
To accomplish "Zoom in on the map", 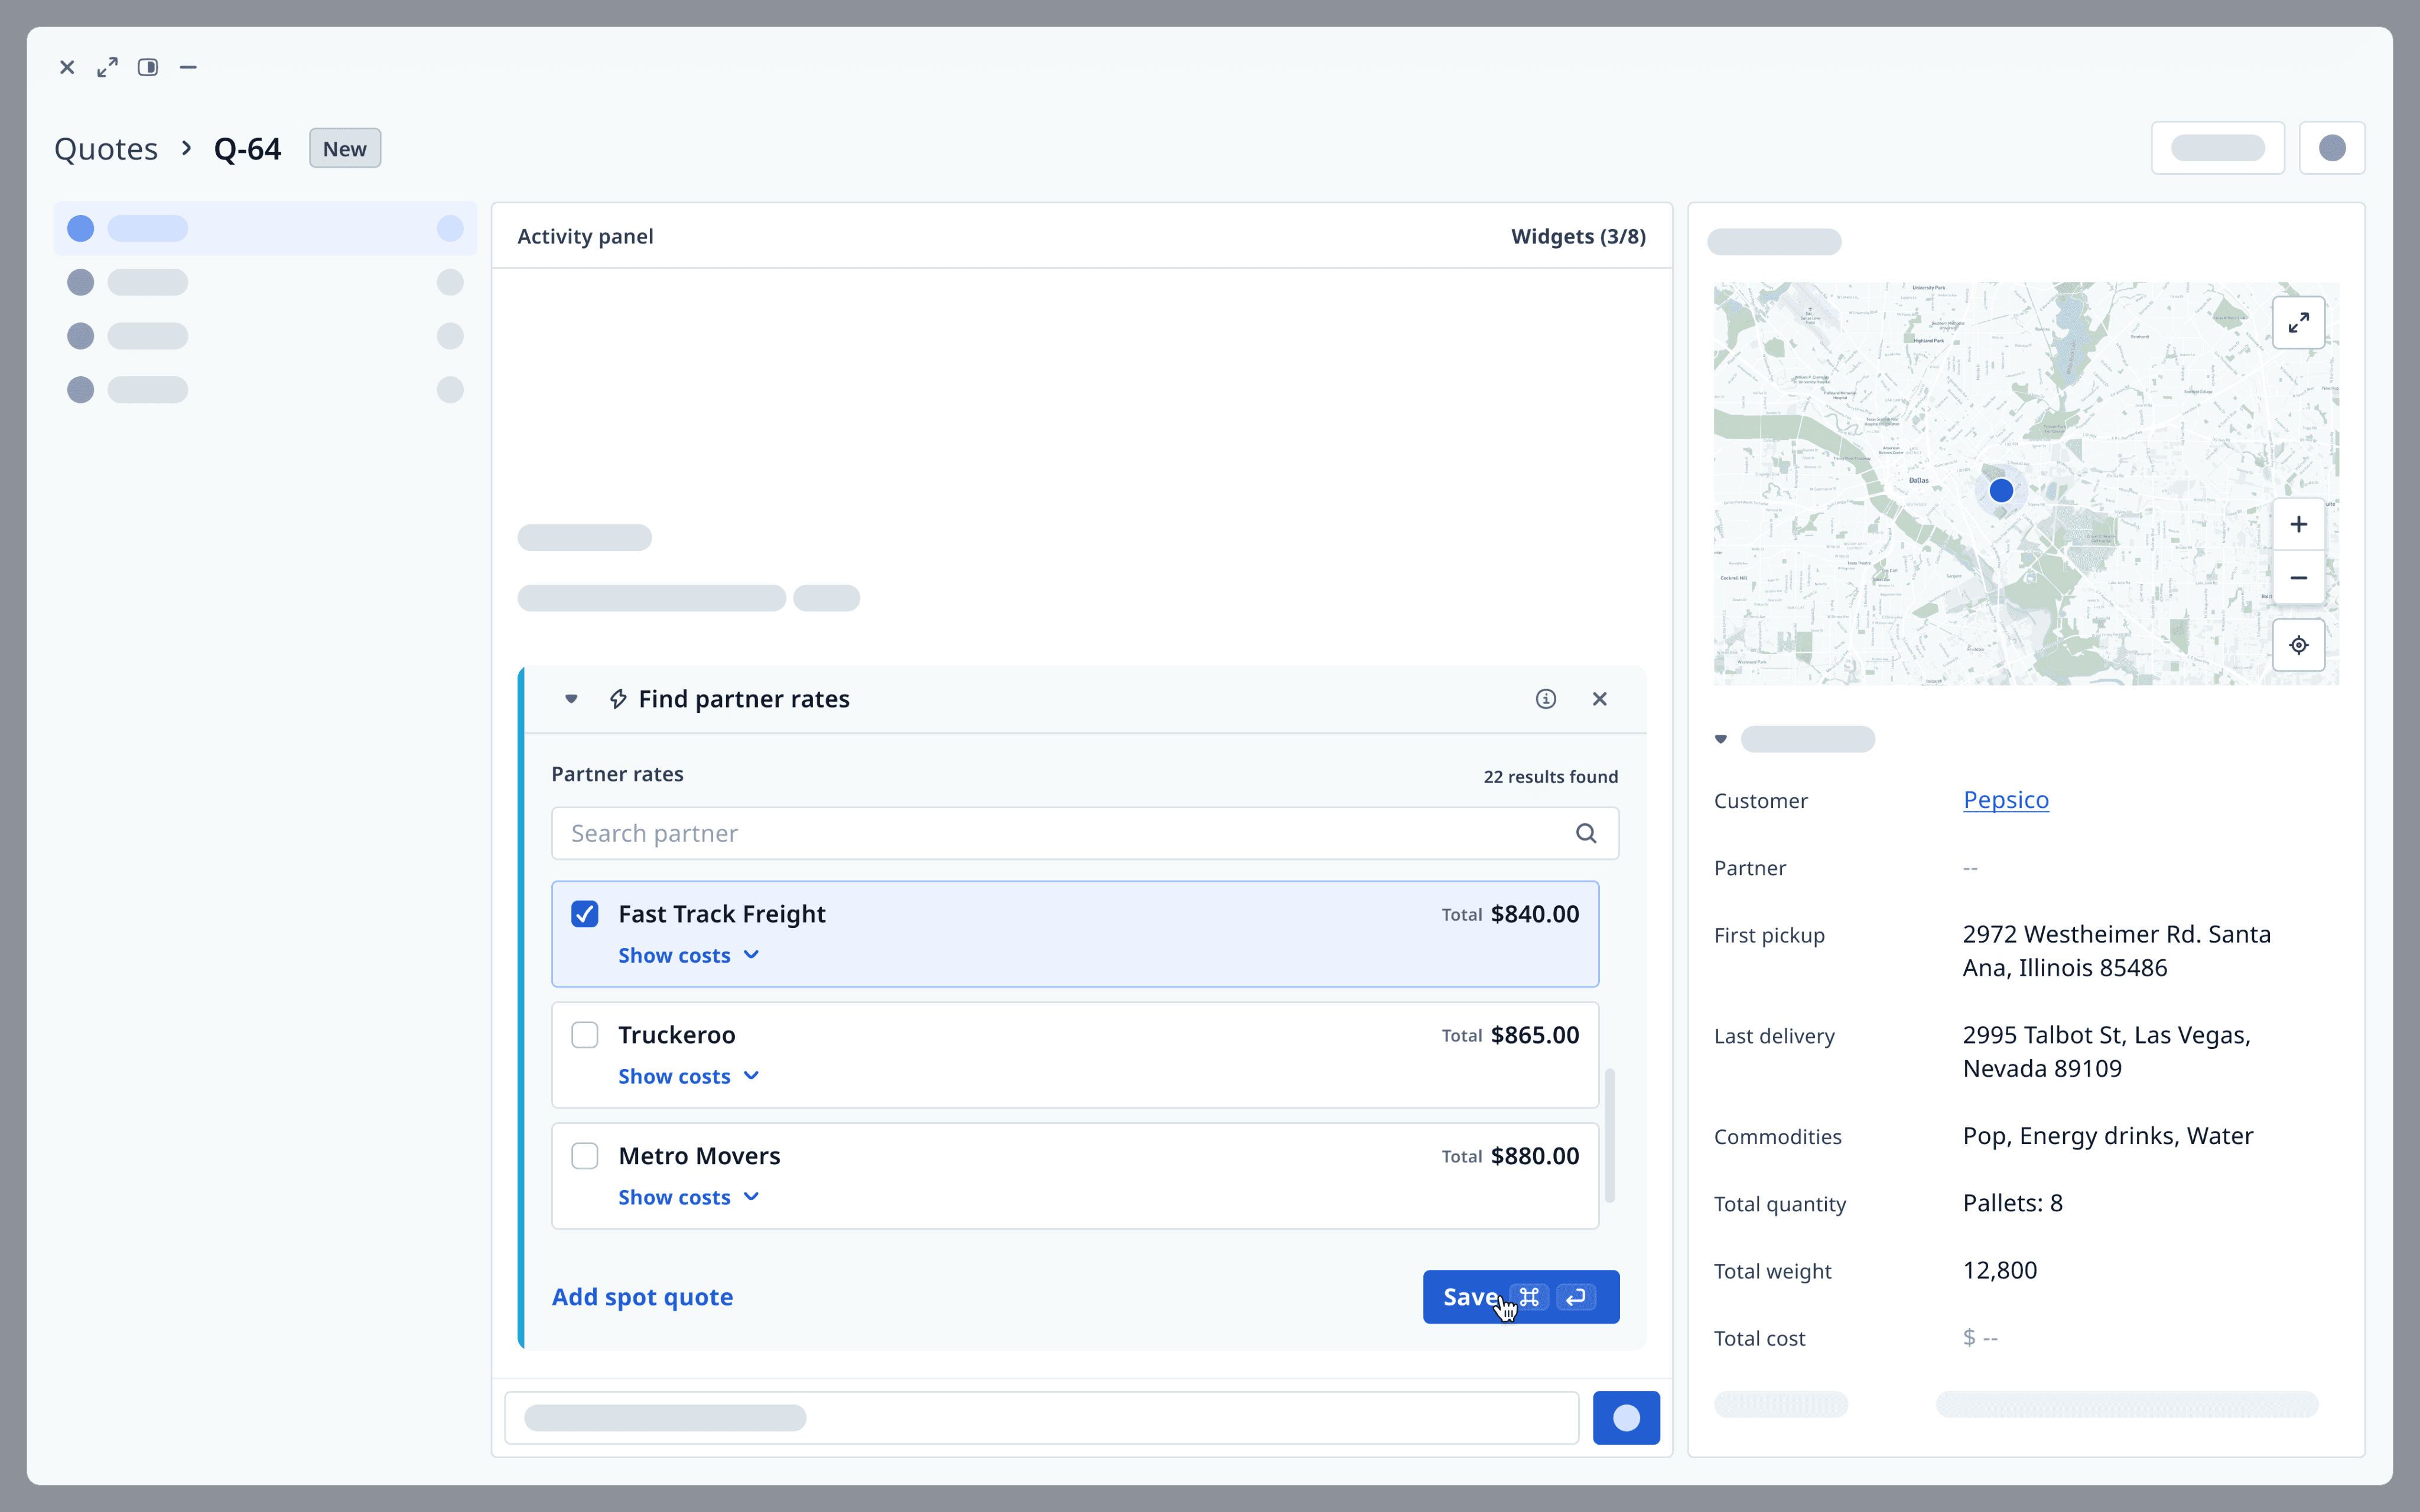I will [x=2298, y=525].
